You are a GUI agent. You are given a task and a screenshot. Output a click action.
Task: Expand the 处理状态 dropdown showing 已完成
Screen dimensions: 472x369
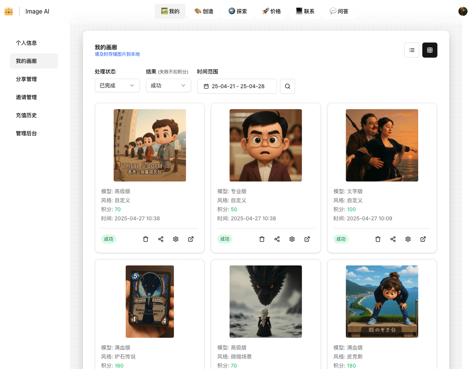(x=117, y=86)
